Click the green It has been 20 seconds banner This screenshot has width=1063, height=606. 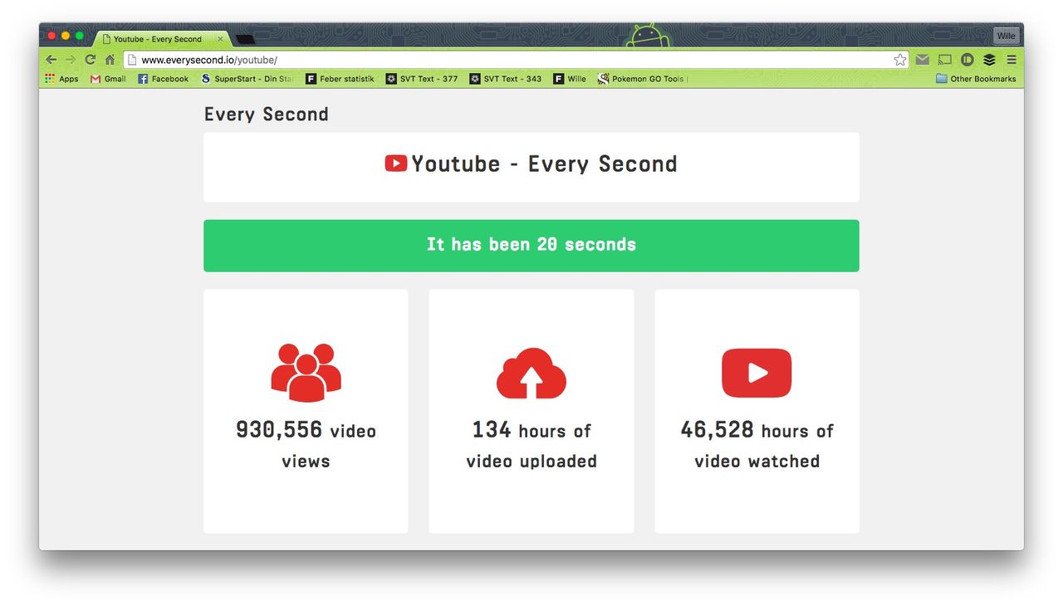pyautogui.click(x=531, y=246)
